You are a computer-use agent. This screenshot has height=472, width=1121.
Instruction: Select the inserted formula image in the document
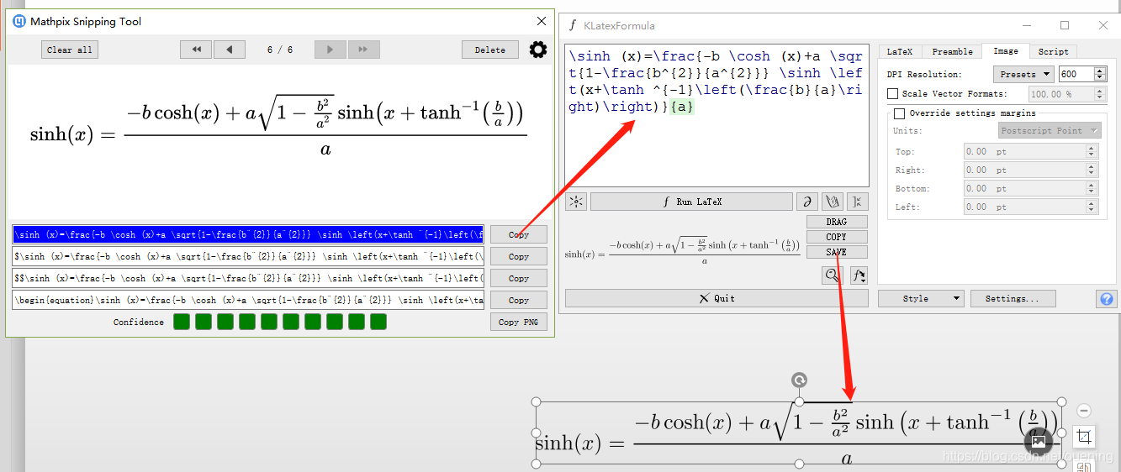797,433
